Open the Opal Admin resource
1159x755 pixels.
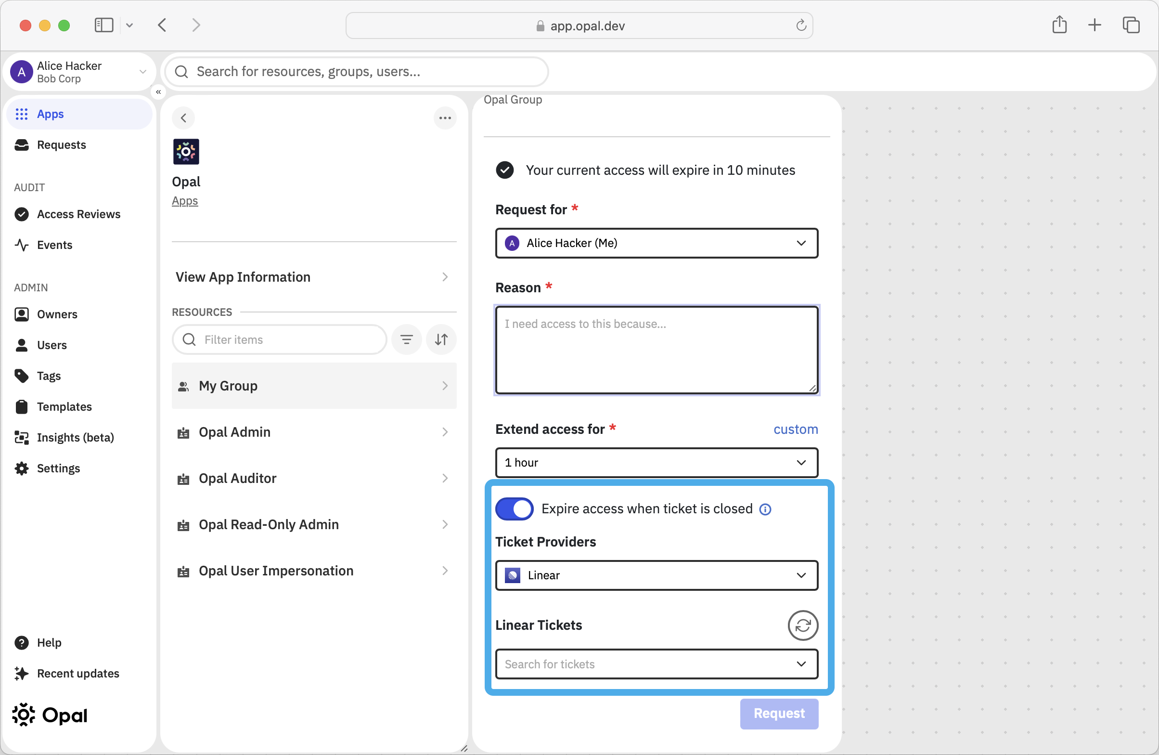(314, 432)
